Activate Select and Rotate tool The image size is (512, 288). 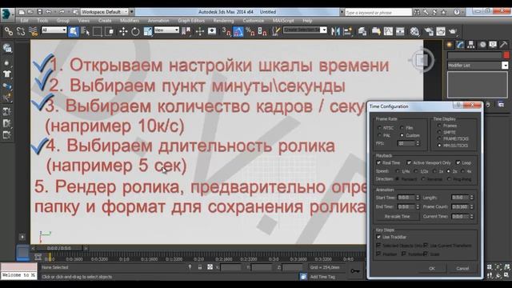pyautogui.click(x=135, y=31)
